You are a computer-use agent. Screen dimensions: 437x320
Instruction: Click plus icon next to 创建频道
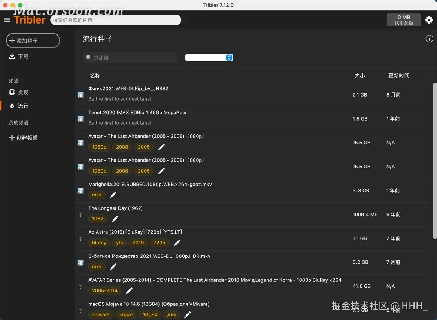12,138
